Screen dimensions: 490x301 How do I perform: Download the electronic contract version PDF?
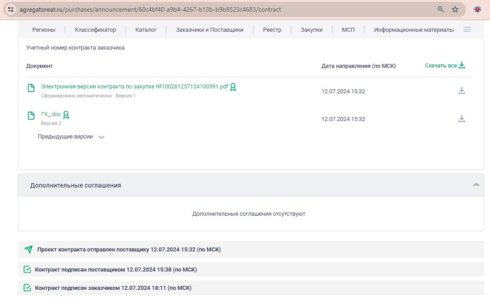click(x=462, y=91)
